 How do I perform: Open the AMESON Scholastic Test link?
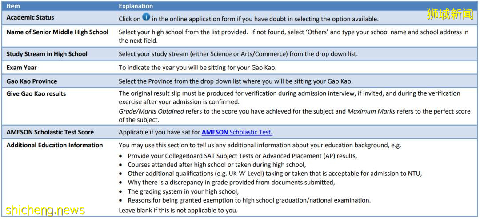pyautogui.click(x=237, y=132)
